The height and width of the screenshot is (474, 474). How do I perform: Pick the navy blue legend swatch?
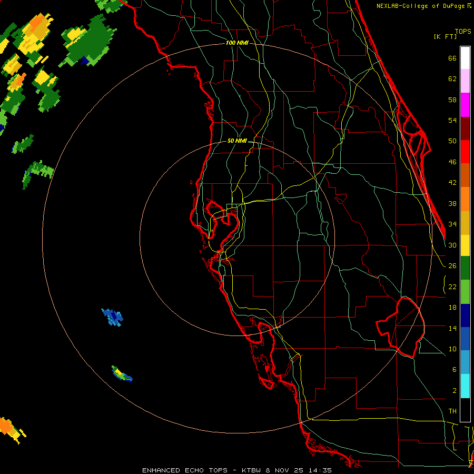tap(465, 315)
